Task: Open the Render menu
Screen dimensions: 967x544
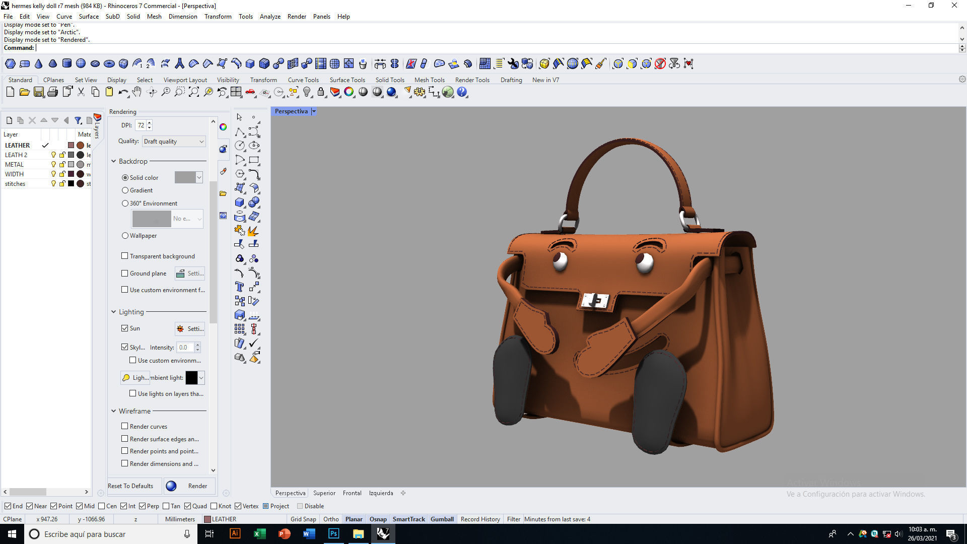Action: (297, 17)
